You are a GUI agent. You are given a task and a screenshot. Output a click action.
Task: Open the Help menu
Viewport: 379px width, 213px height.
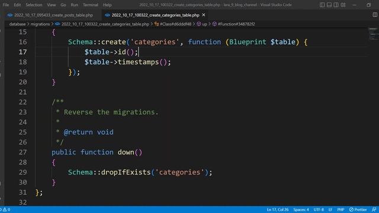(107, 5)
